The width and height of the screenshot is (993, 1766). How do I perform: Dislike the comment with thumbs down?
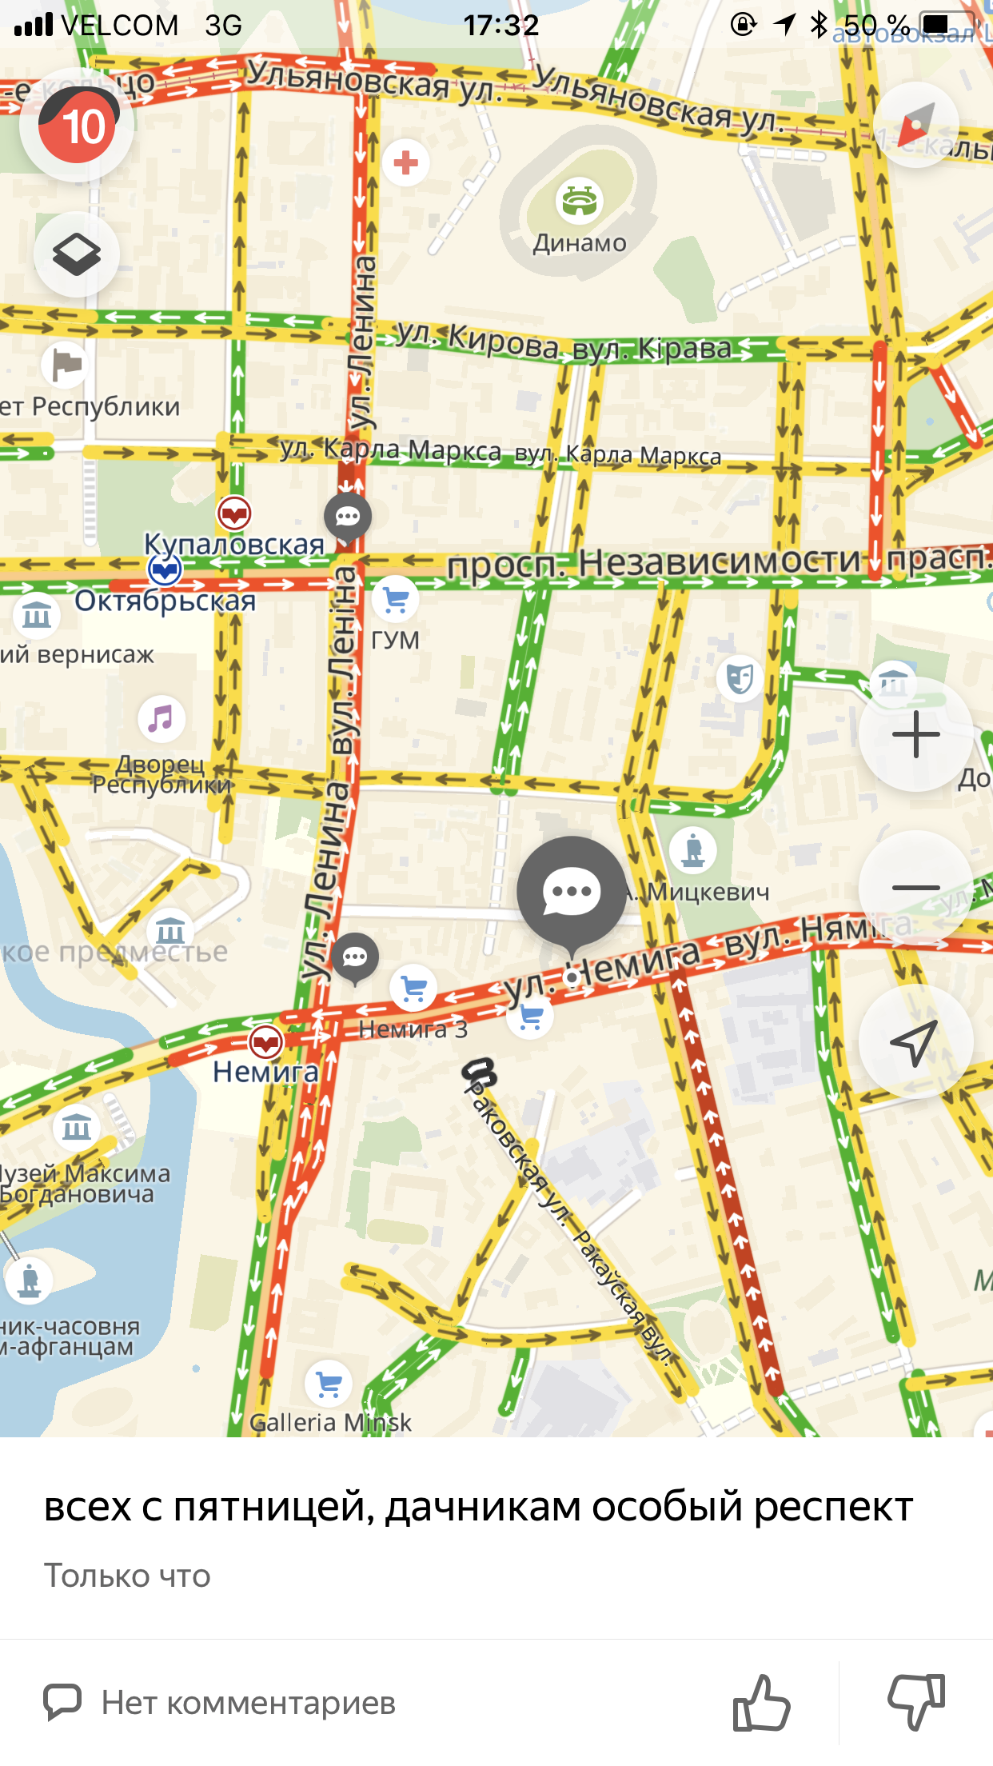[x=916, y=1702]
